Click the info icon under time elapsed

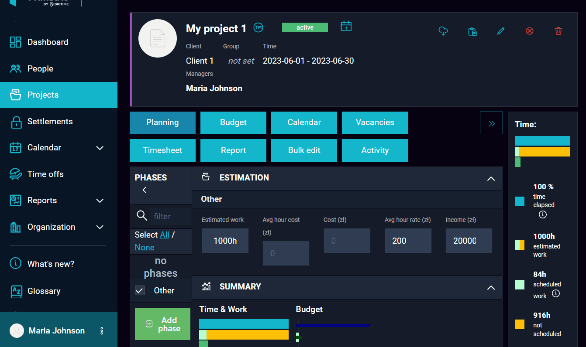click(543, 214)
